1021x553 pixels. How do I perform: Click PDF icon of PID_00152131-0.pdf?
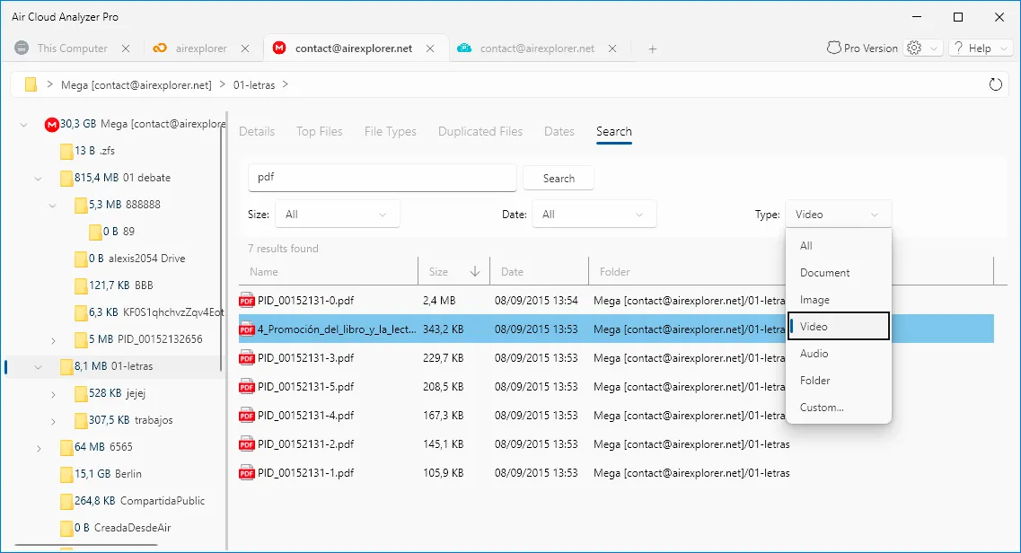pos(247,301)
